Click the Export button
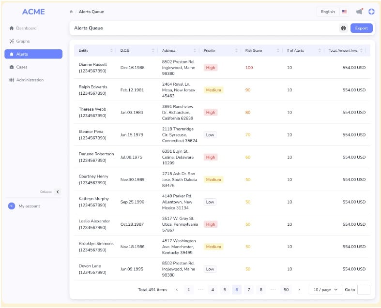 tap(361, 28)
